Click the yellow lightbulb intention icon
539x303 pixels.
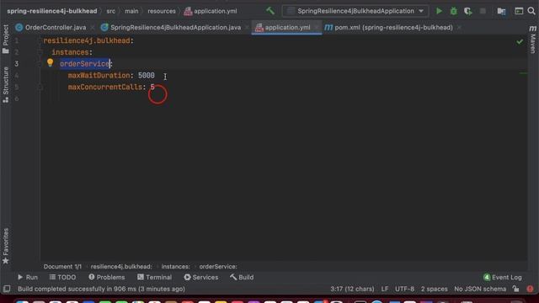click(51, 62)
